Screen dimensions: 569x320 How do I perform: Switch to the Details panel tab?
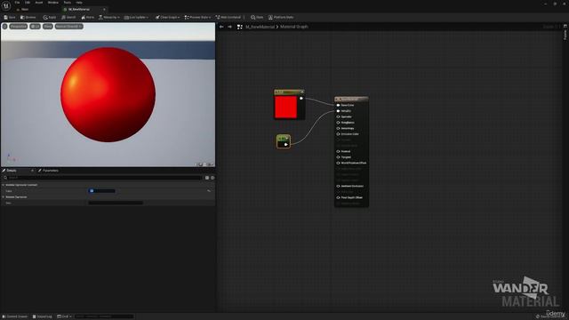pos(12,171)
